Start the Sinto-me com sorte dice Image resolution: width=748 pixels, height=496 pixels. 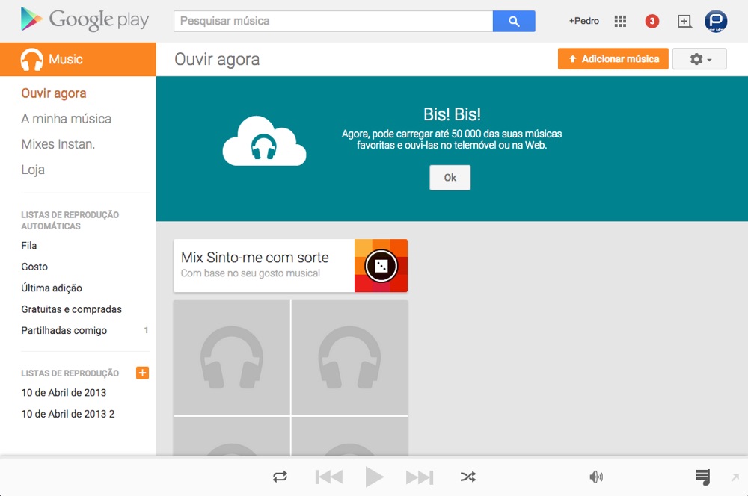point(381,266)
